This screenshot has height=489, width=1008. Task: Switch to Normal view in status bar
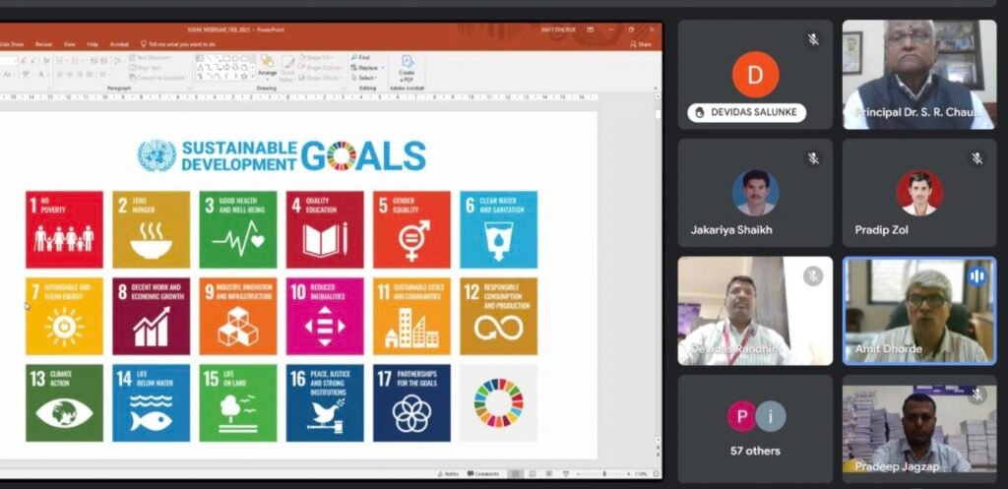tap(515, 474)
